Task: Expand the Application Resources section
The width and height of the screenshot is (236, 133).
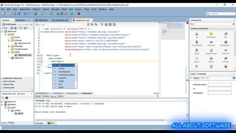Action: (2, 78)
